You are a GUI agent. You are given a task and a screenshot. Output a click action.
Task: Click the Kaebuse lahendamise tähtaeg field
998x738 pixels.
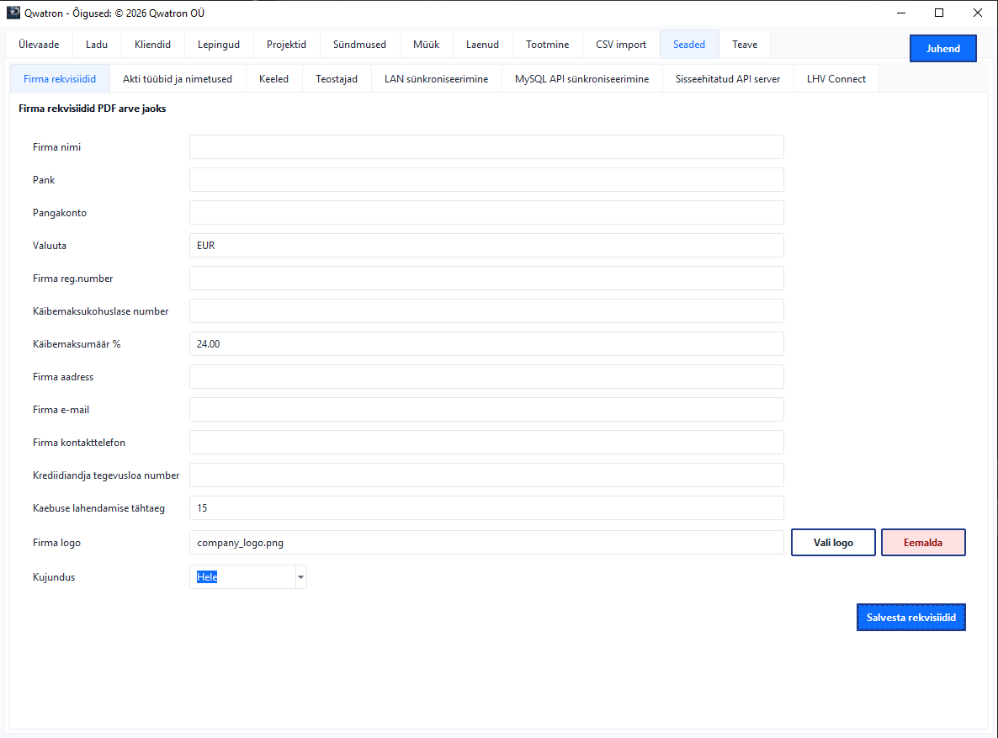click(487, 508)
